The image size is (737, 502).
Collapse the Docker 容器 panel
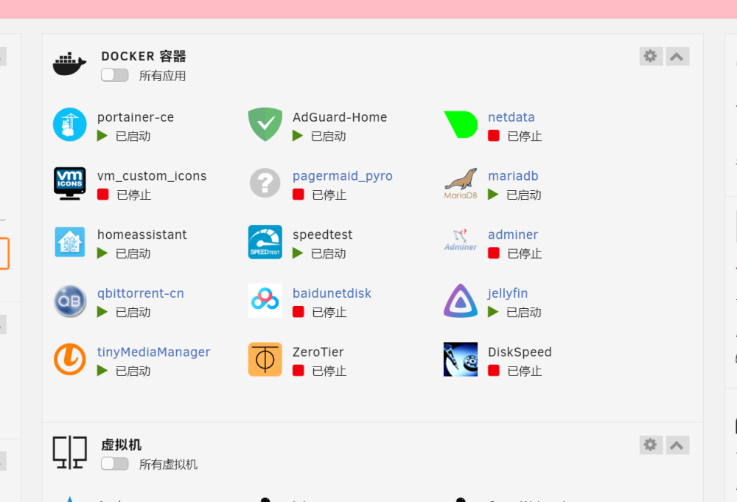(x=677, y=57)
